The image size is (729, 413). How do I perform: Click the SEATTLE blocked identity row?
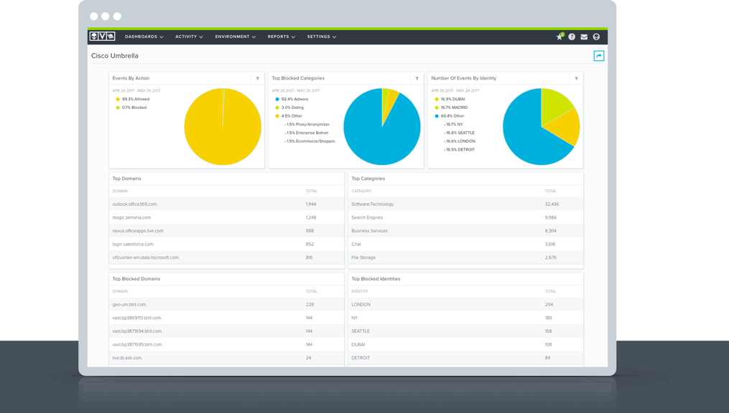click(x=466, y=331)
